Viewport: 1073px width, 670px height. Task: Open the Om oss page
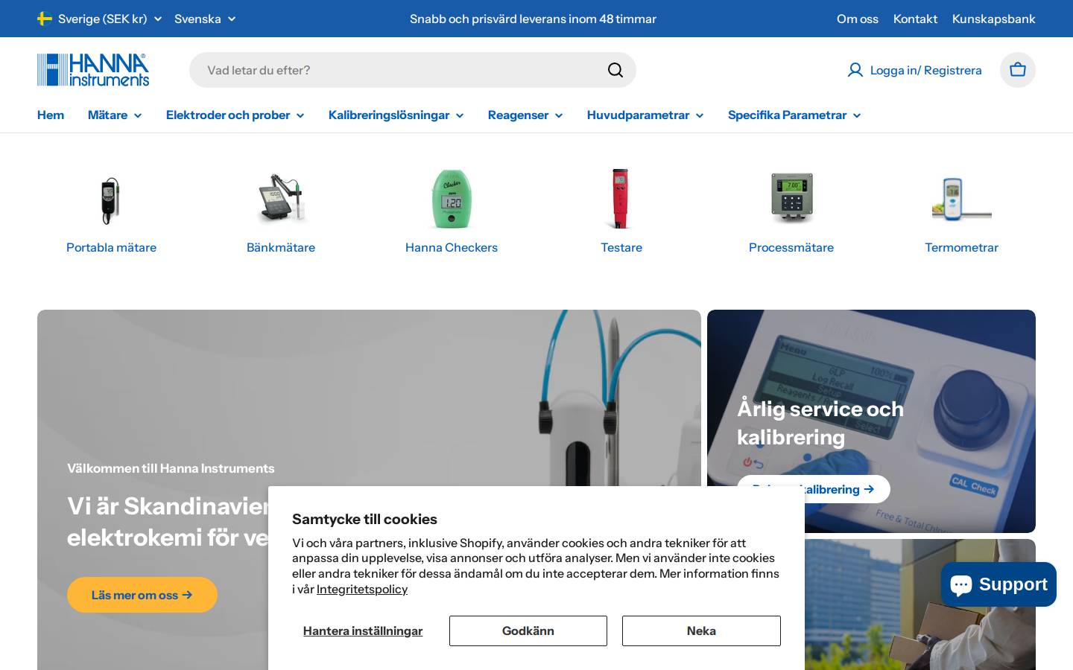pos(858,19)
